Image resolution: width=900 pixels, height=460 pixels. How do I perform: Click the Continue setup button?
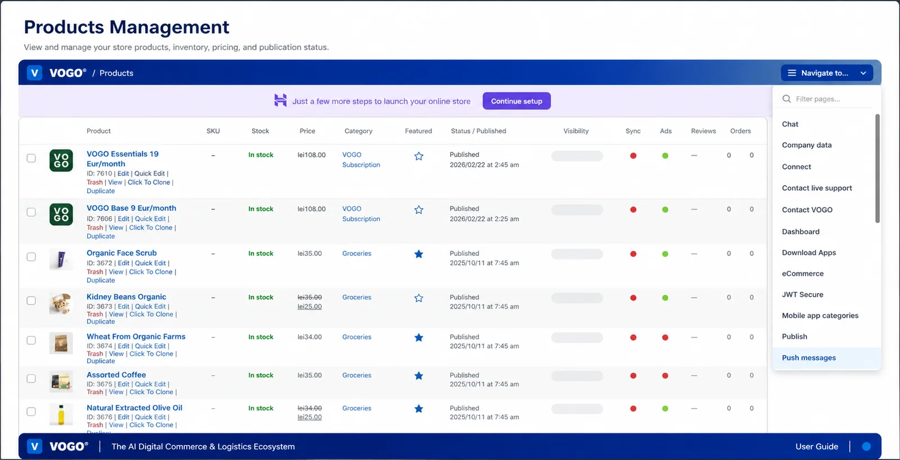[516, 101]
